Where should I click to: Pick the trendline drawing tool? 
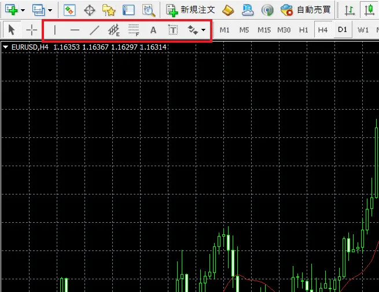click(94, 30)
